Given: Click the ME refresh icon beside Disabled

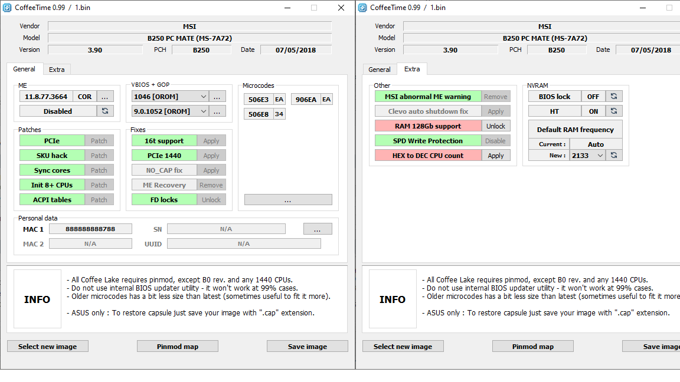Looking at the screenshot, I should 105,111.
